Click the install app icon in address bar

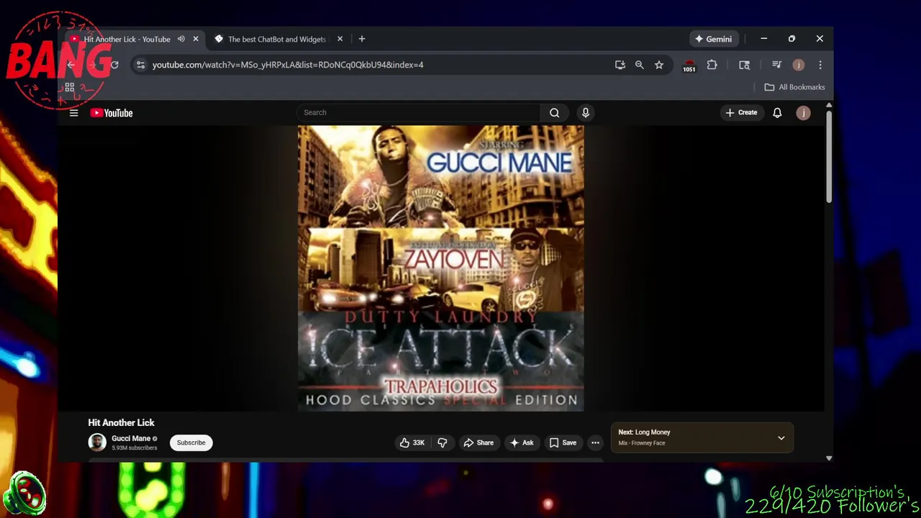(620, 65)
